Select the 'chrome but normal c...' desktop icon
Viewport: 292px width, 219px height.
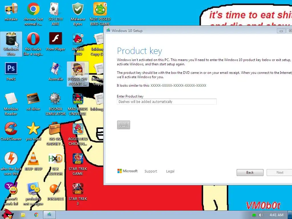point(33,14)
